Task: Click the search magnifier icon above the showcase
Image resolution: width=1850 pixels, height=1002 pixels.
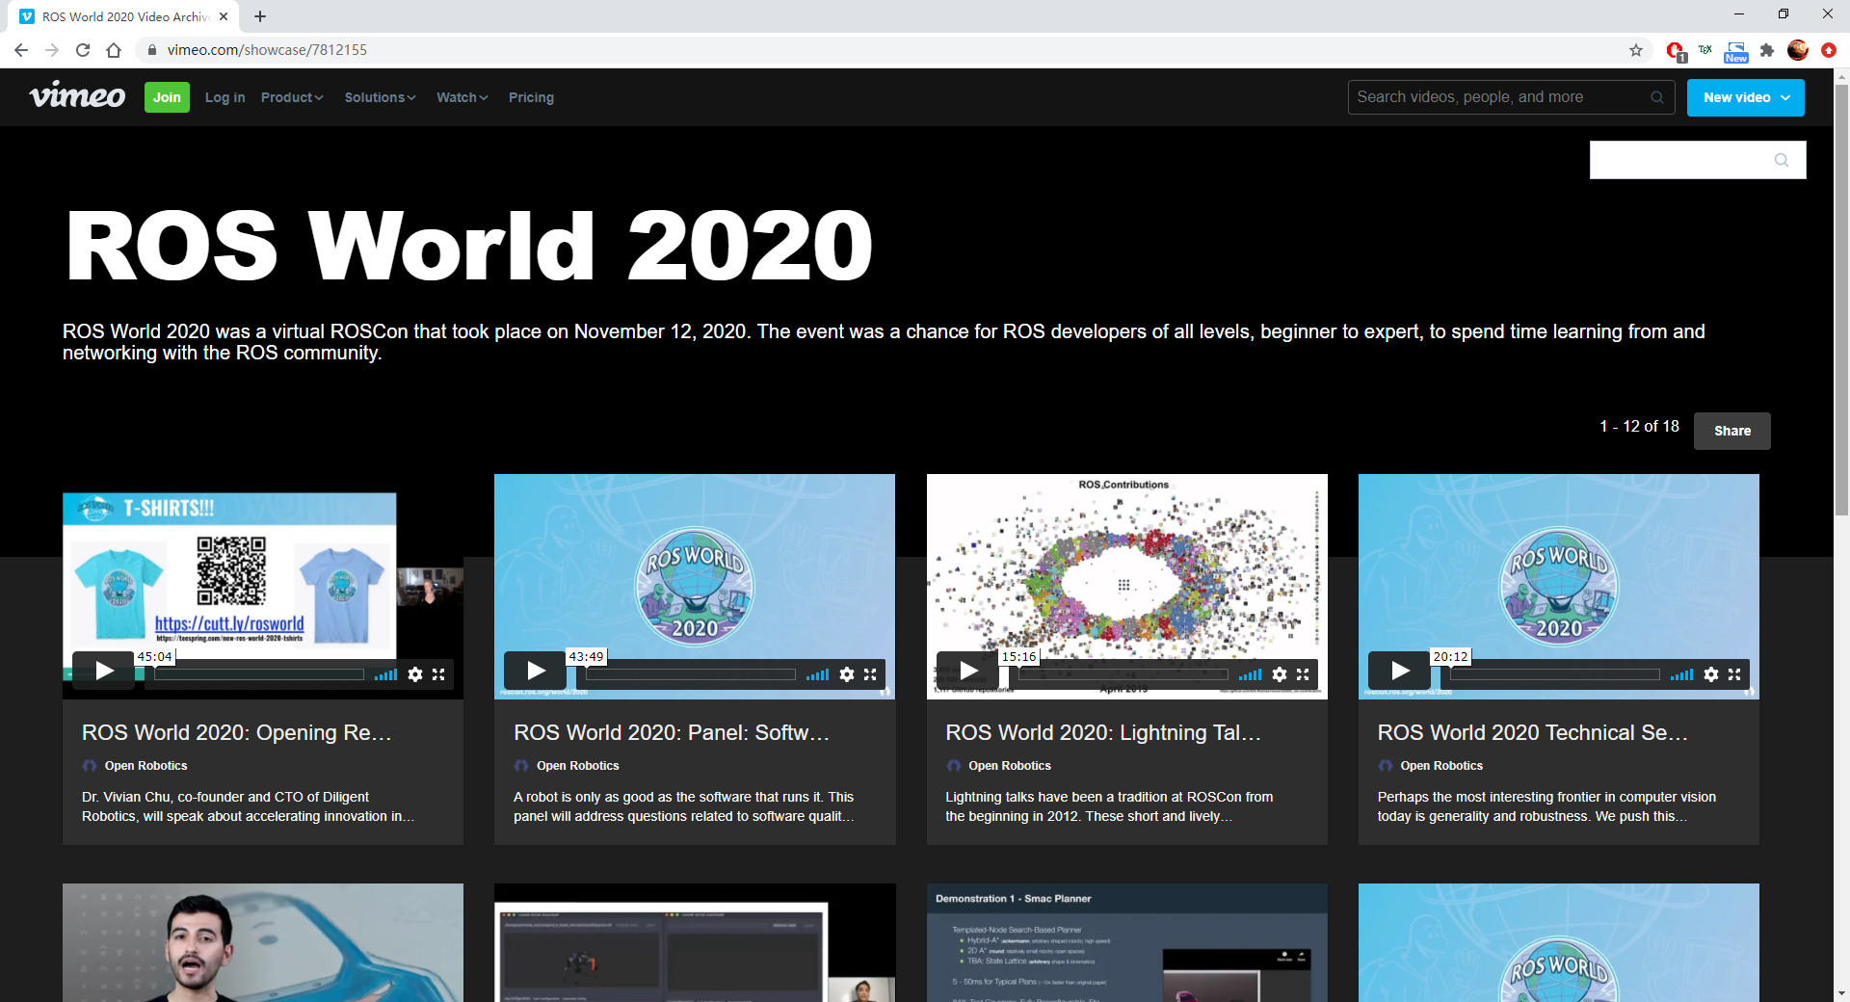Action: point(1781,159)
